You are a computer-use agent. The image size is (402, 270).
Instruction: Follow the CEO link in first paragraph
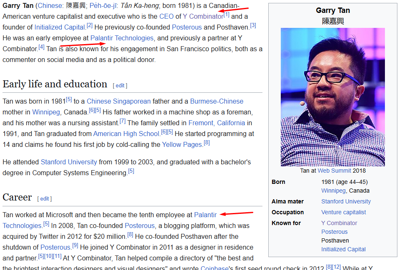(x=166, y=16)
